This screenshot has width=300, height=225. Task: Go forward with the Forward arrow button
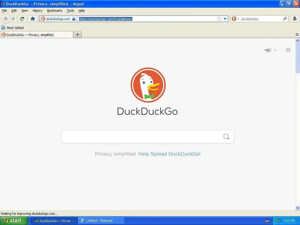13,19
